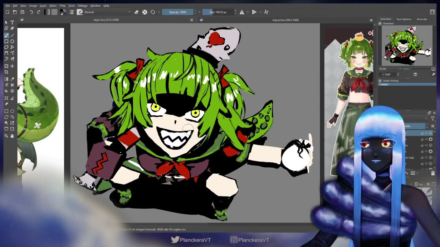This screenshot has width=440, height=247.
Task: Select the Polygon tool
Action: [6, 47]
